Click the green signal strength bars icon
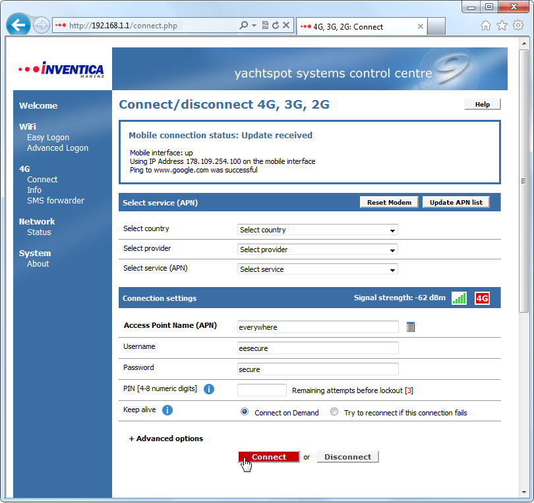Screen dimensions: 534x503 click(459, 298)
